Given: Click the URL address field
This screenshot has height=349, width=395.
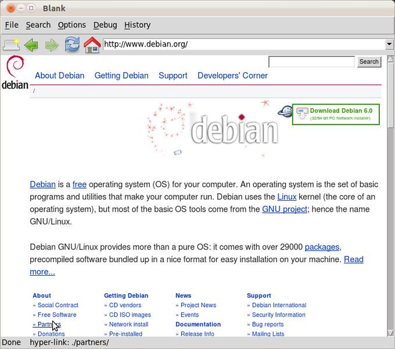Looking at the screenshot, I should coord(244,44).
